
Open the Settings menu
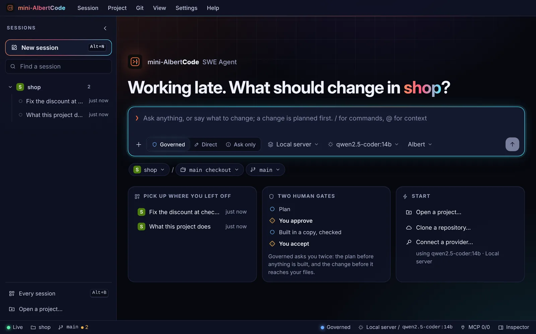tap(186, 8)
